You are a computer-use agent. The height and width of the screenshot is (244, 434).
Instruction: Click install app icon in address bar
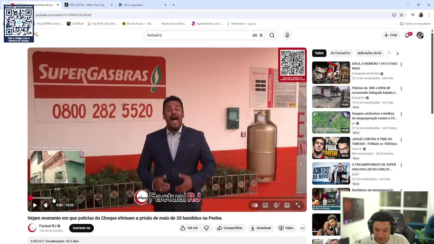(394, 15)
